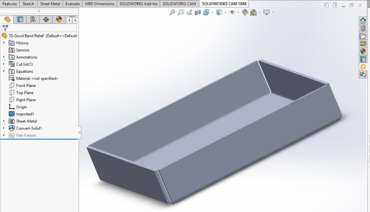
Task: Open SOLIDWORKS Resources home in task pane
Action: pos(363,21)
